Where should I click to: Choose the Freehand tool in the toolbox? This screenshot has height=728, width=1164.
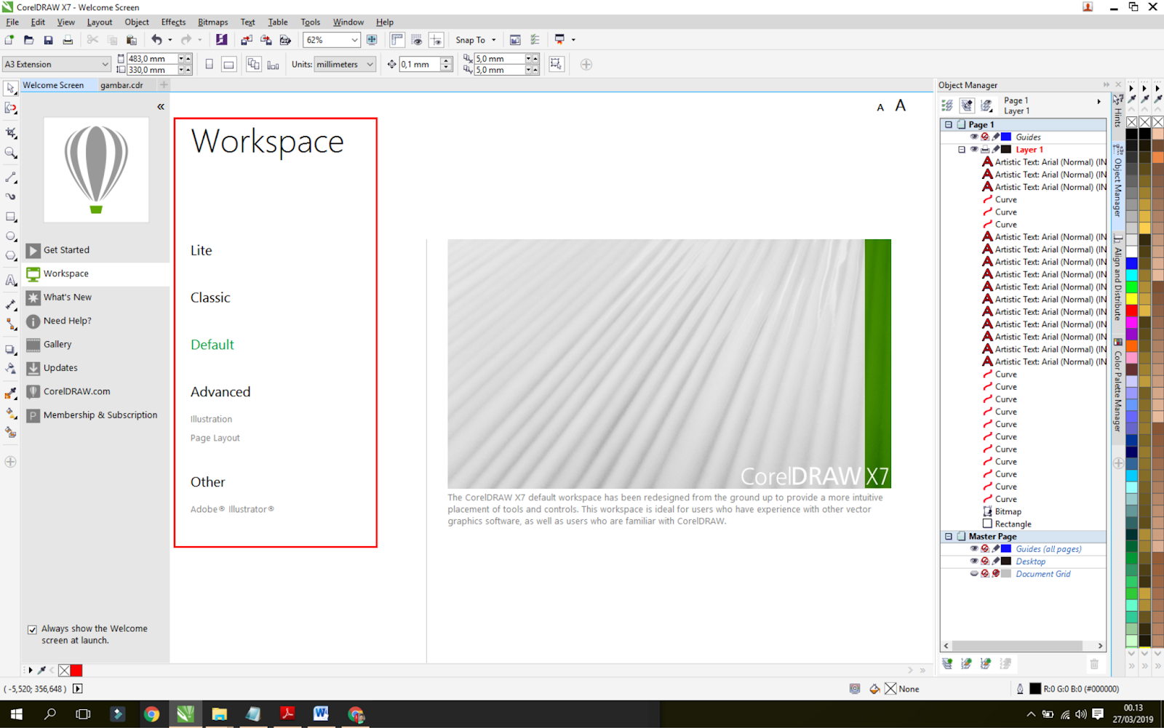coord(11,177)
